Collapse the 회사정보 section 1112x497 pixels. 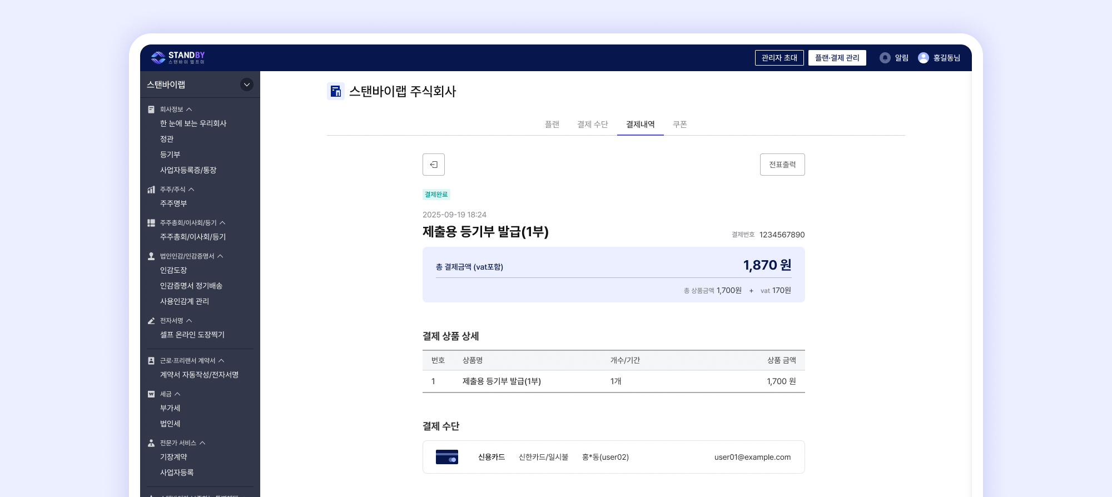coord(189,110)
